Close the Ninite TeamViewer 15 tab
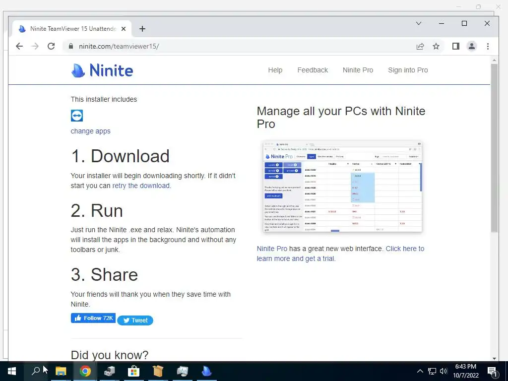Image resolution: width=508 pixels, height=381 pixels. click(x=124, y=29)
